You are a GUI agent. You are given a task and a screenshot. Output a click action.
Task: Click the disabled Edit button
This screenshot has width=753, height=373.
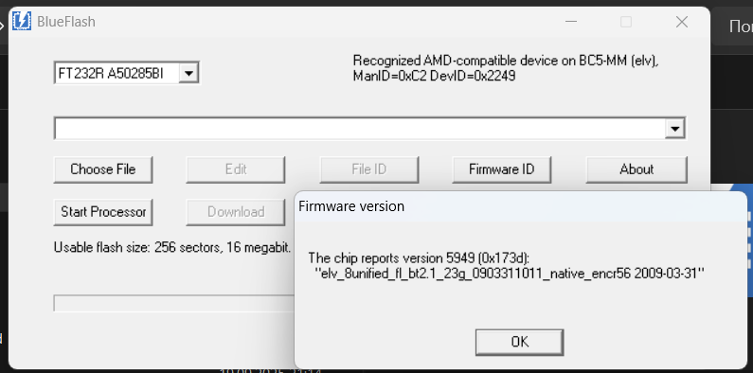pyautogui.click(x=236, y=169)
